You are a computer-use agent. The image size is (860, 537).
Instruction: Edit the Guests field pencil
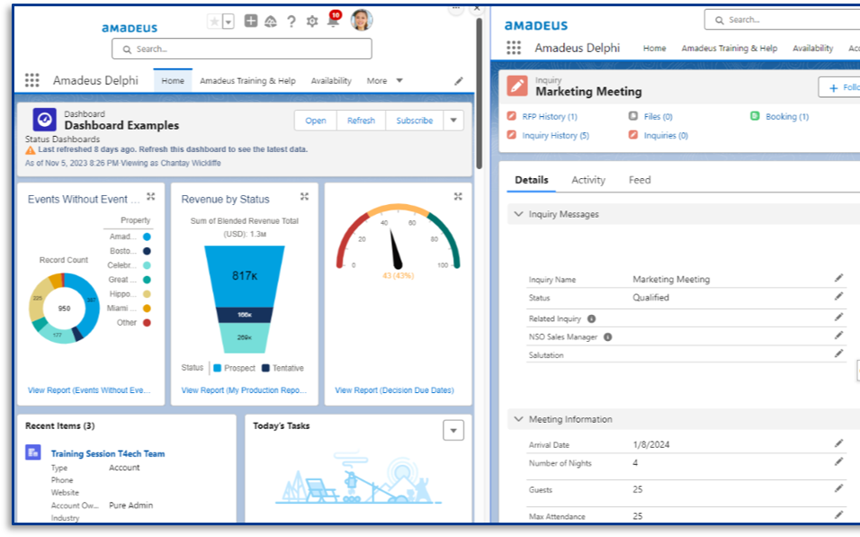point(838,488)
